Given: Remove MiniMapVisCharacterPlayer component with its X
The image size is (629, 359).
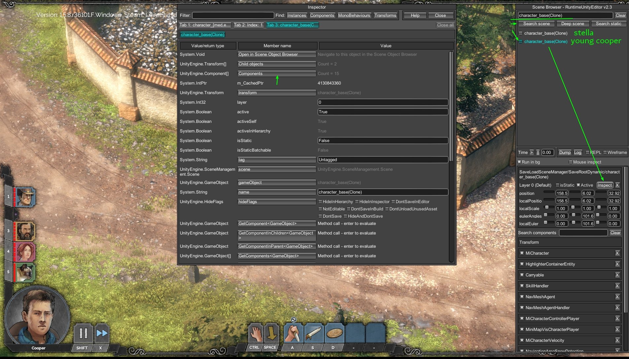Looking at the screenshot, I should point(617,330).
